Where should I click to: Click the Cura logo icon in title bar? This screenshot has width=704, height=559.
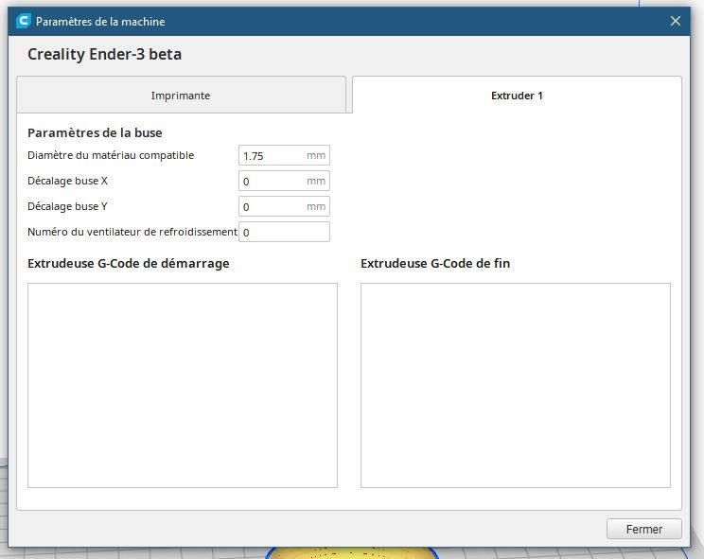point(23,21)
